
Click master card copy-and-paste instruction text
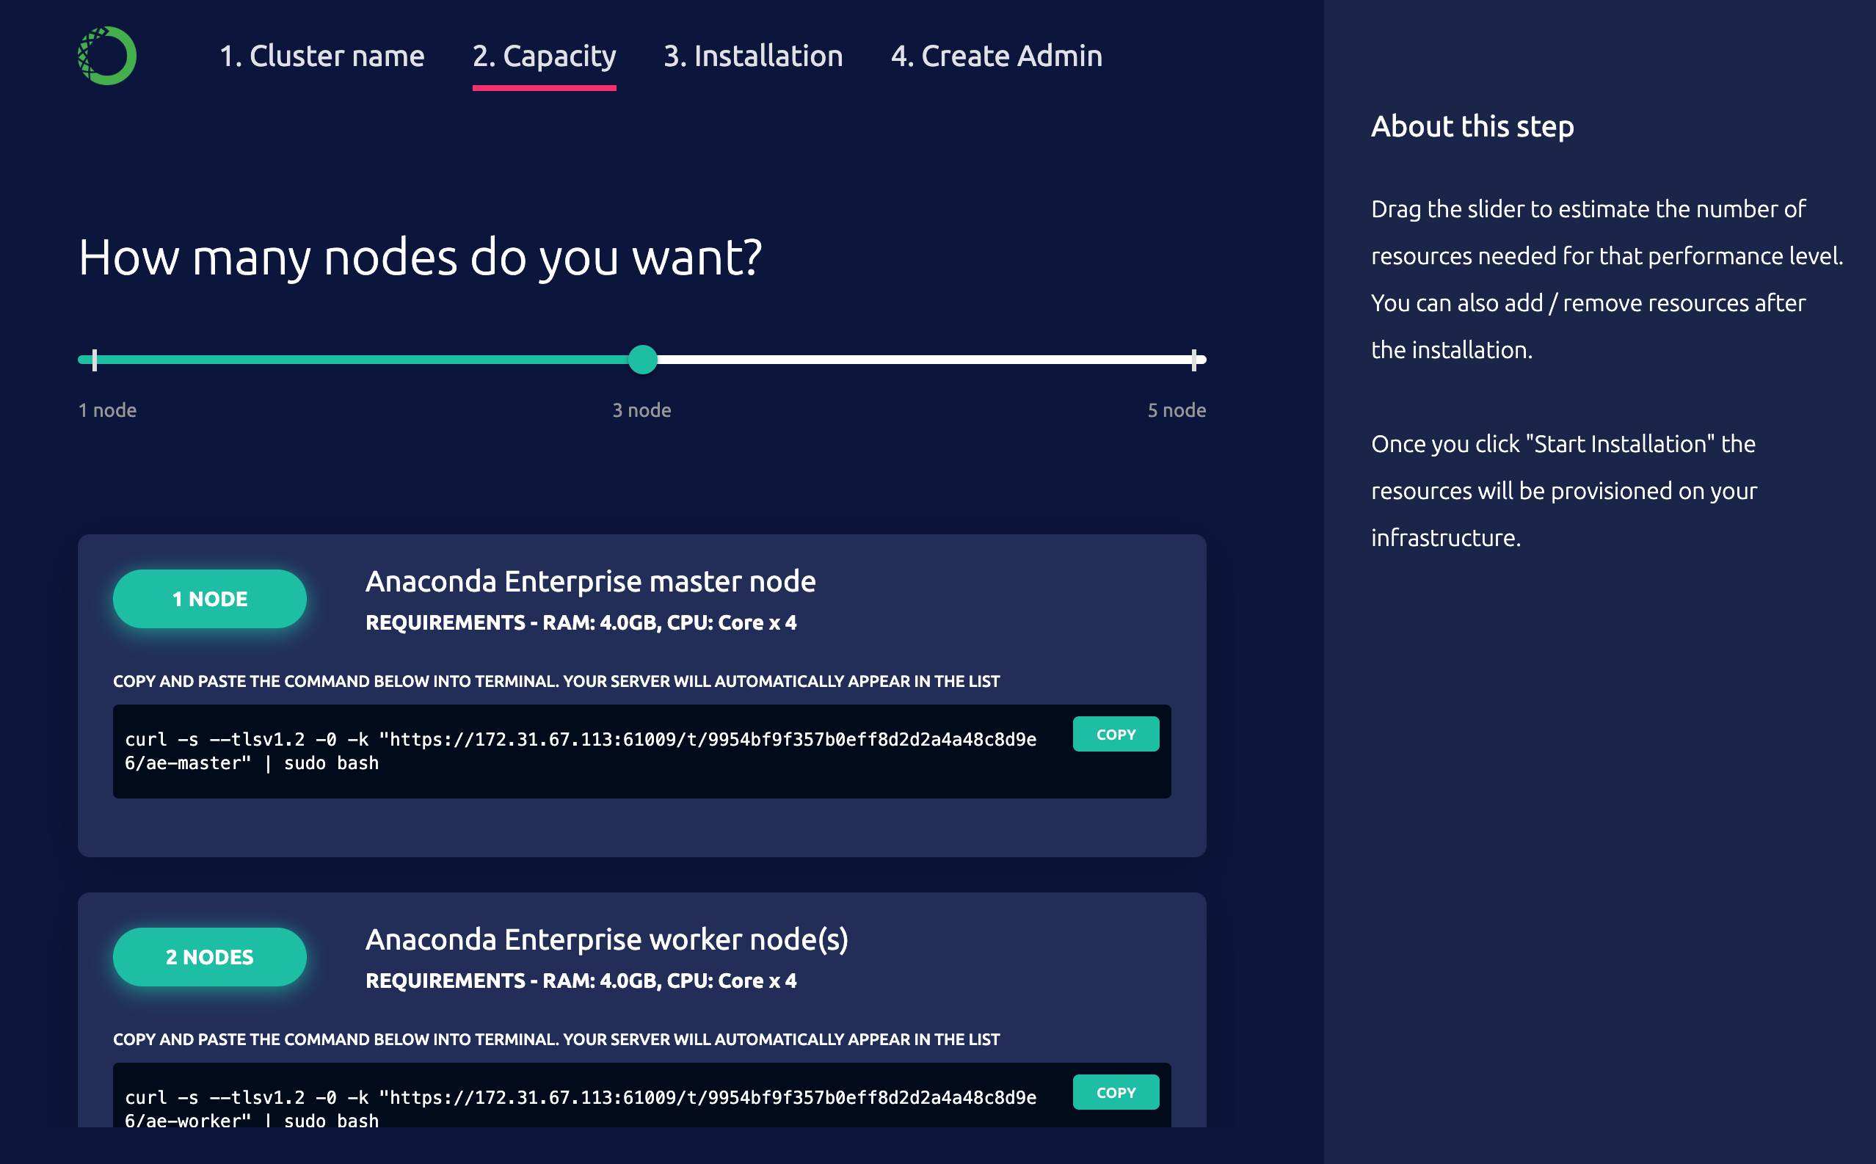556,681
